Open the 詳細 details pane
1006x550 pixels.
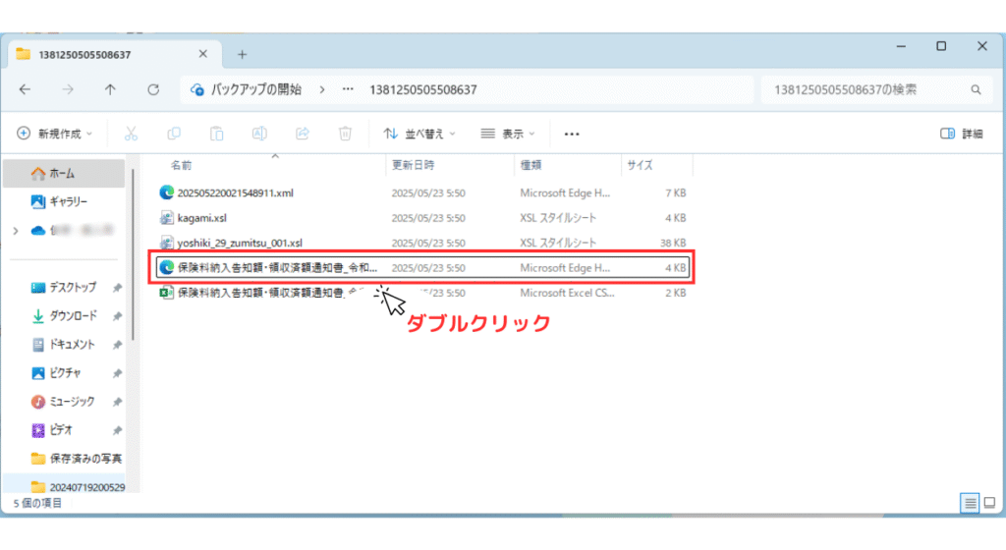[x=962, y=134]
